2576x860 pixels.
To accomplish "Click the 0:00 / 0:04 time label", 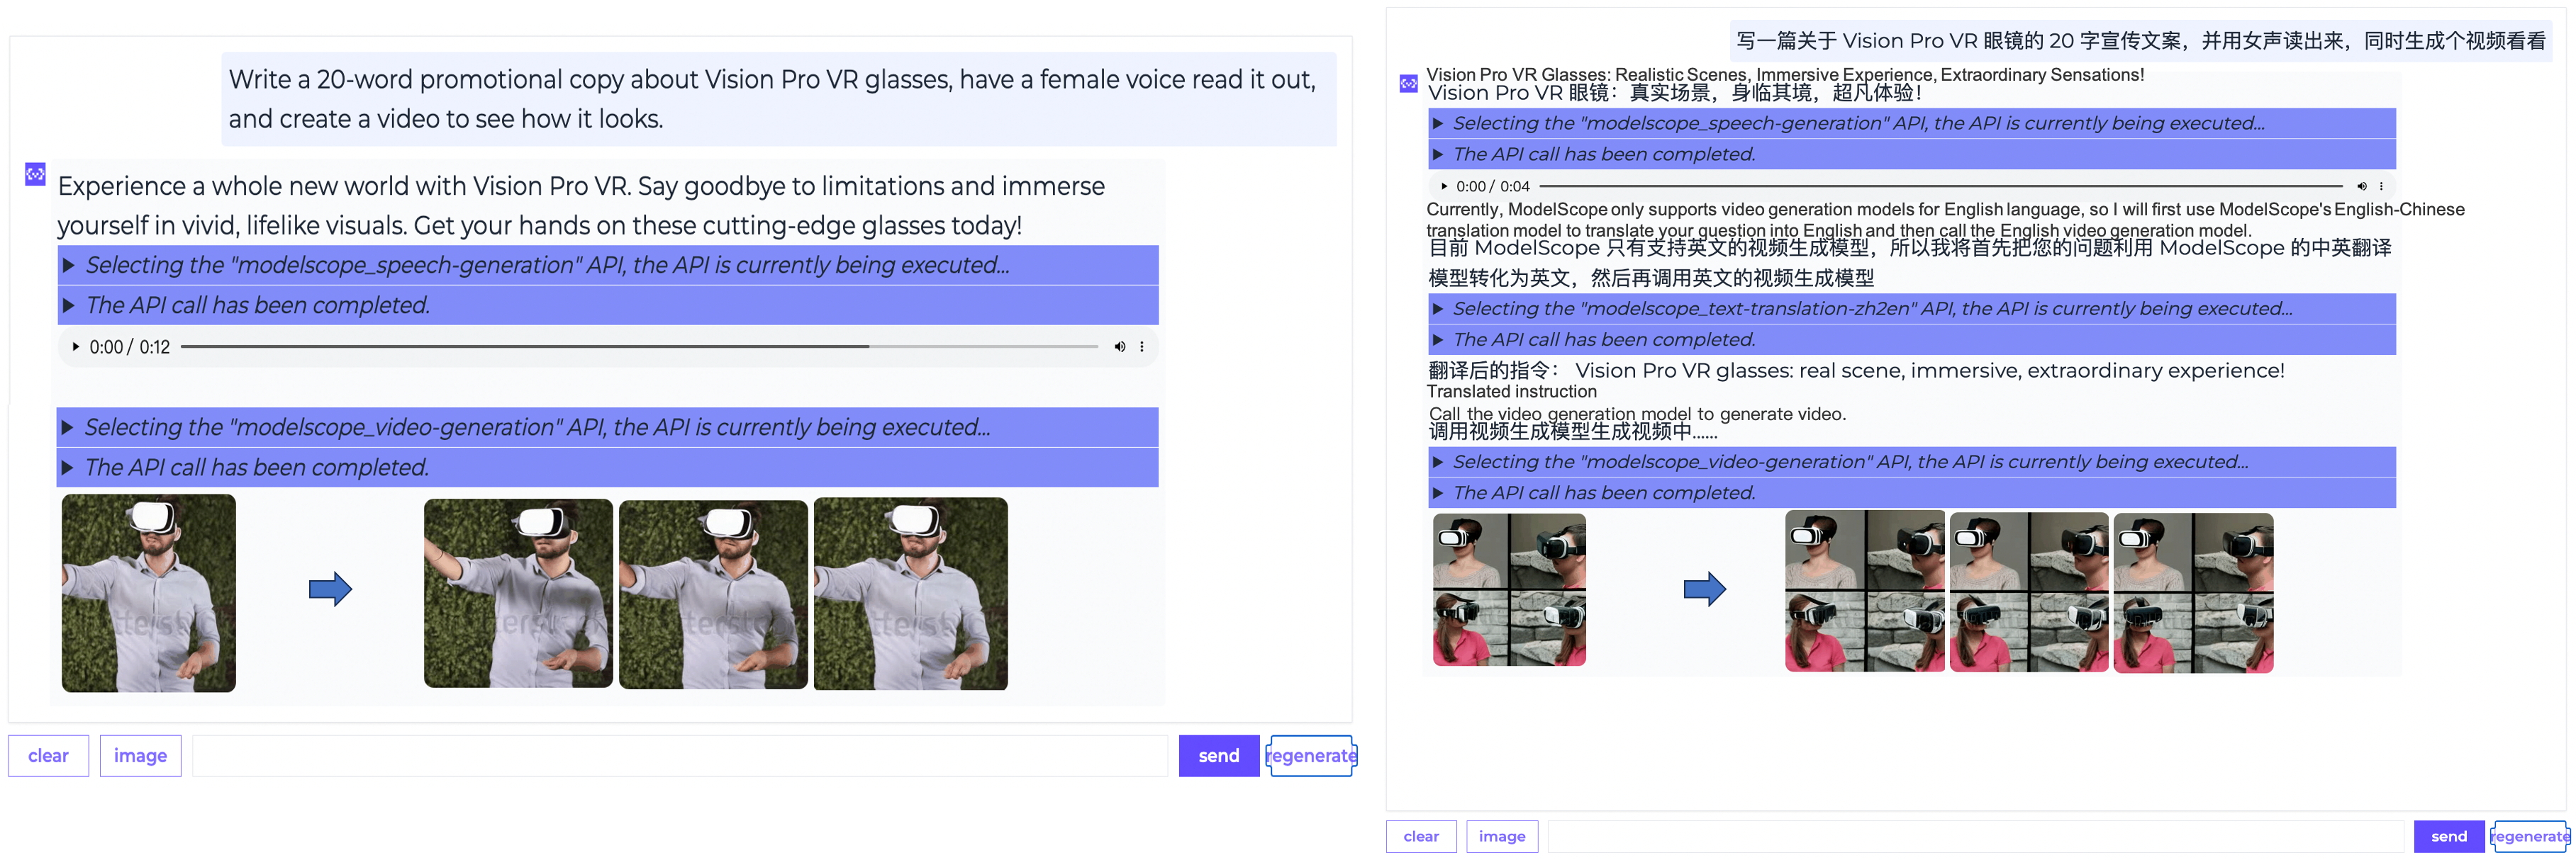I will pos(1493,186).
